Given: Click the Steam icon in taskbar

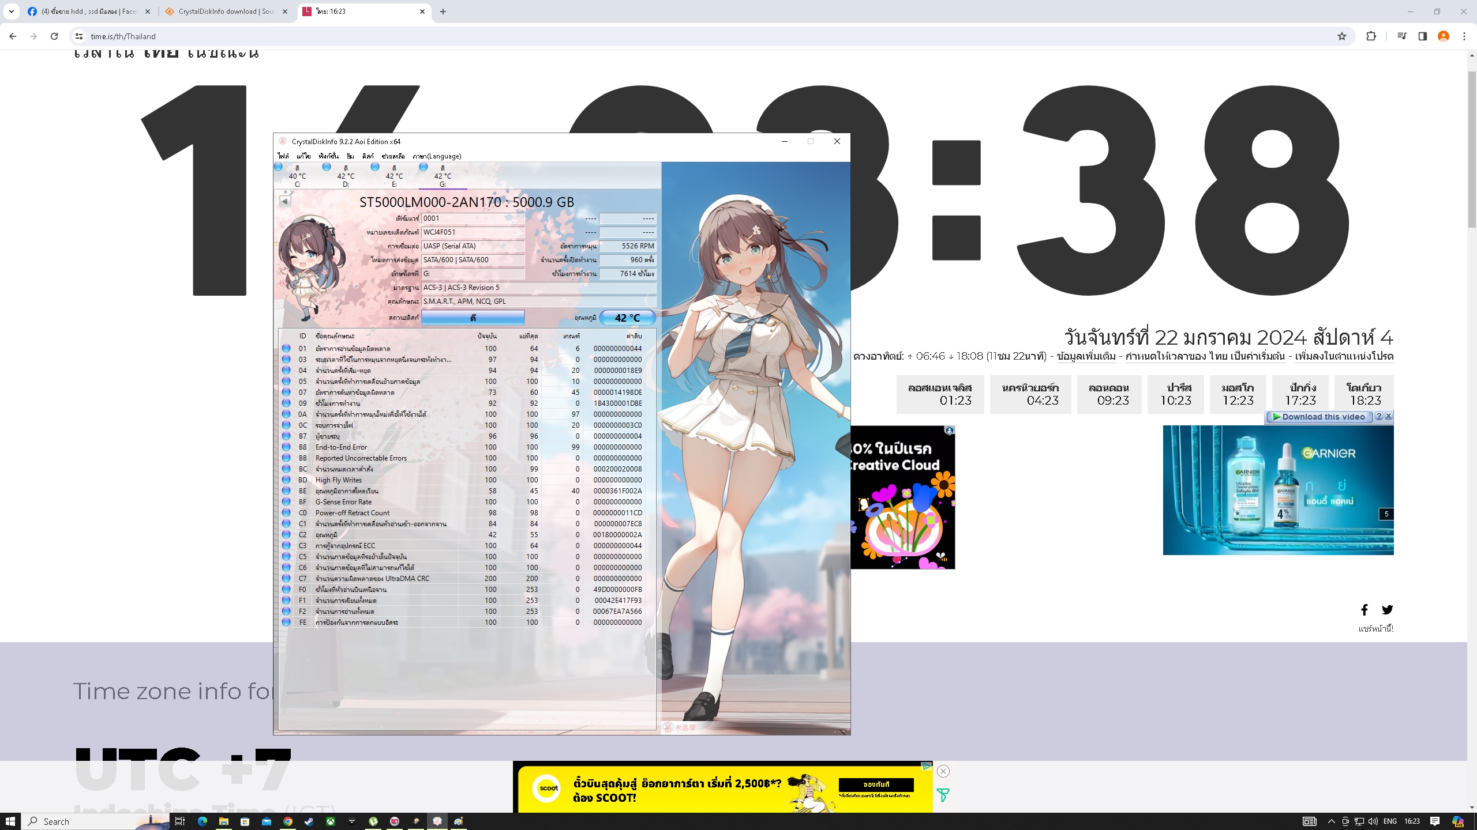Looking at the screenshot, I should pos(309,821).
